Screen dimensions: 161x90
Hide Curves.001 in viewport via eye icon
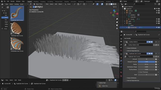[157, 27]
